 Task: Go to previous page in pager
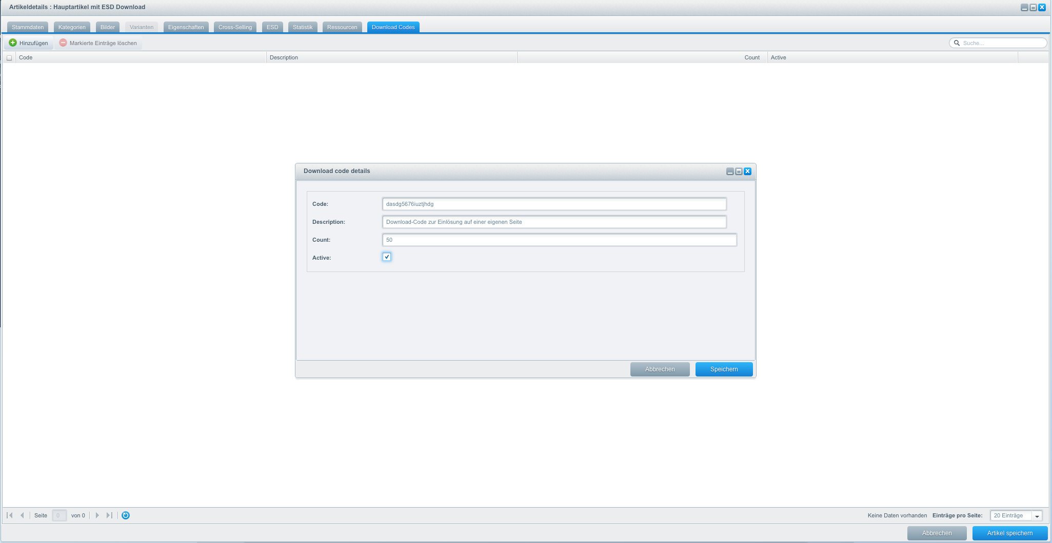click(22, 515)
